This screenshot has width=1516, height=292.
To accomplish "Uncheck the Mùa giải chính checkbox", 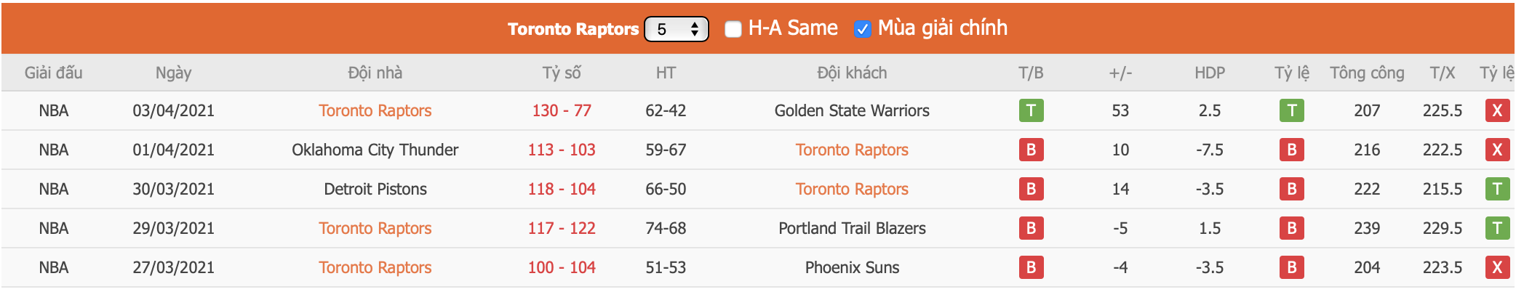I will coord(862,29).
